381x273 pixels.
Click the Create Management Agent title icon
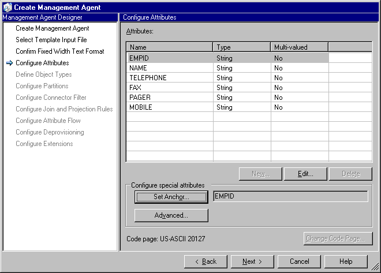point(7,7)
